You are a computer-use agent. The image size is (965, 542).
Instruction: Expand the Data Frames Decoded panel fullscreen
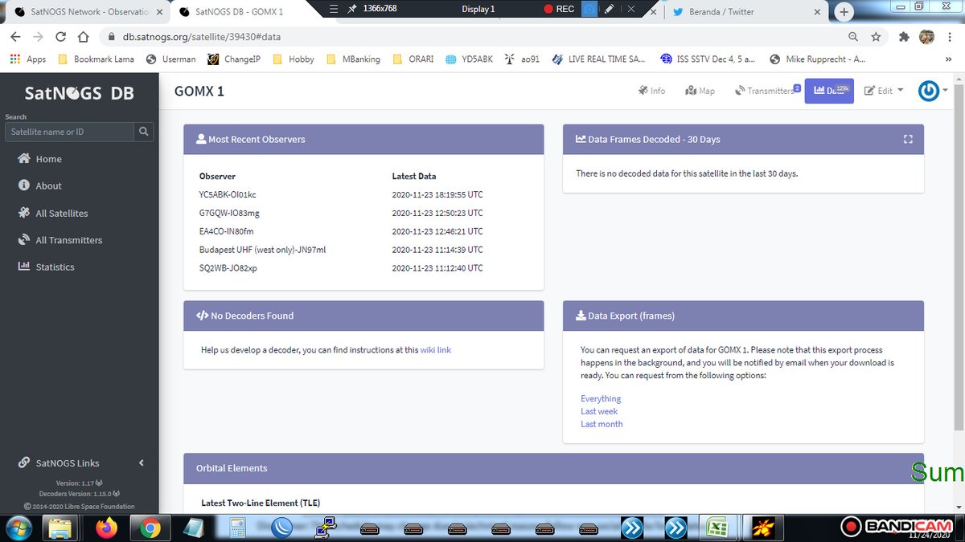click(x=908, y=139)
